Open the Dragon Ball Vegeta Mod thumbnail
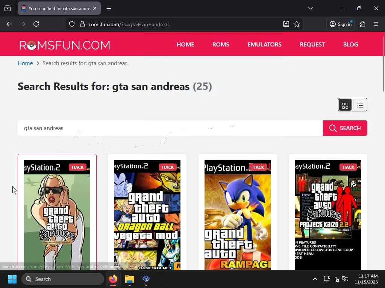 [x=147, y=215]
